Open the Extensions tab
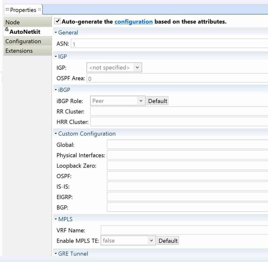Image resolution: width=268 pixels, height=262 pixels. click(28, 51)
